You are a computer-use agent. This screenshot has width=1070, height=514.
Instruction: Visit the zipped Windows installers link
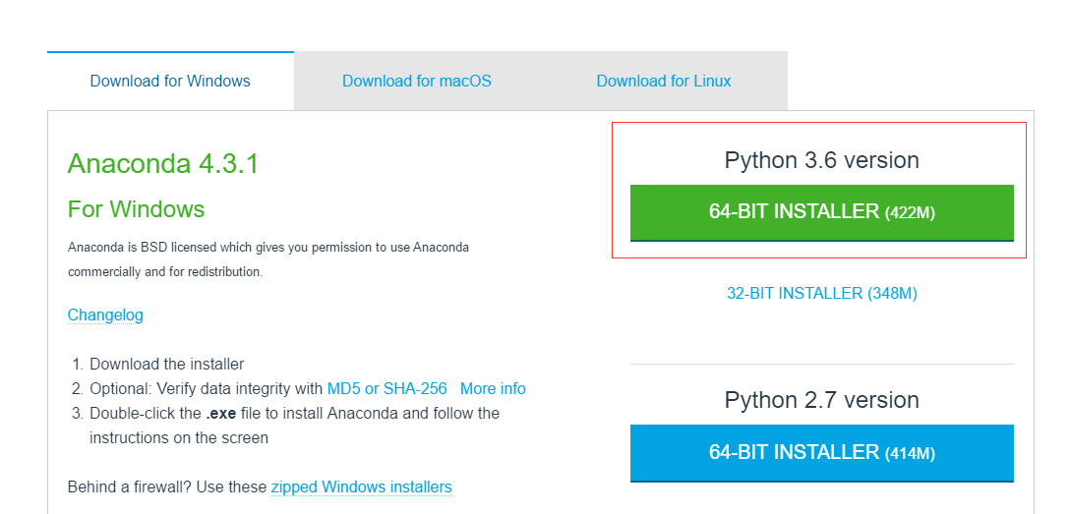361,486
